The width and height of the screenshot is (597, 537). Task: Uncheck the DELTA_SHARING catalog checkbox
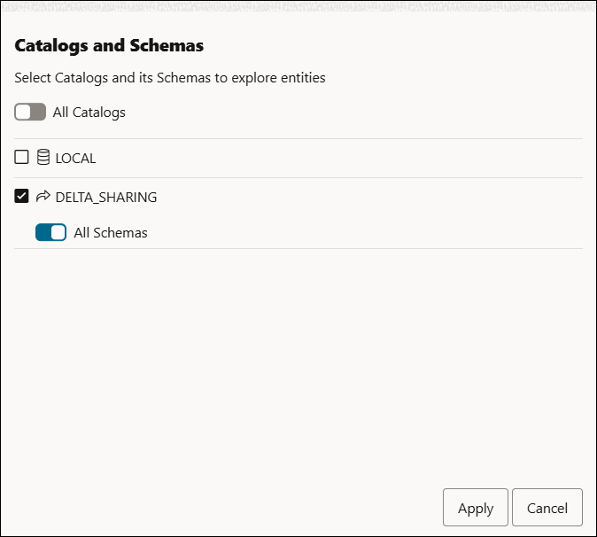pos(22,197)
